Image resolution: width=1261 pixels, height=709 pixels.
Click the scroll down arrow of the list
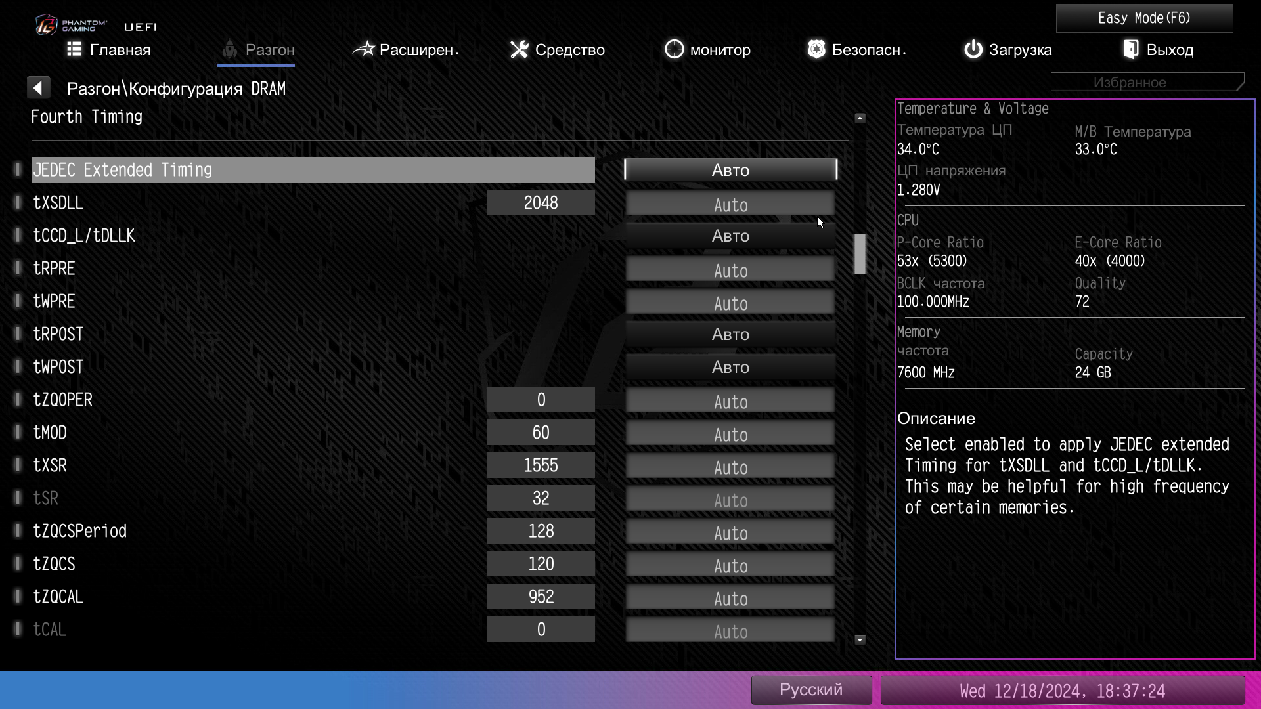pyautogui.click(x=860, y=640)
